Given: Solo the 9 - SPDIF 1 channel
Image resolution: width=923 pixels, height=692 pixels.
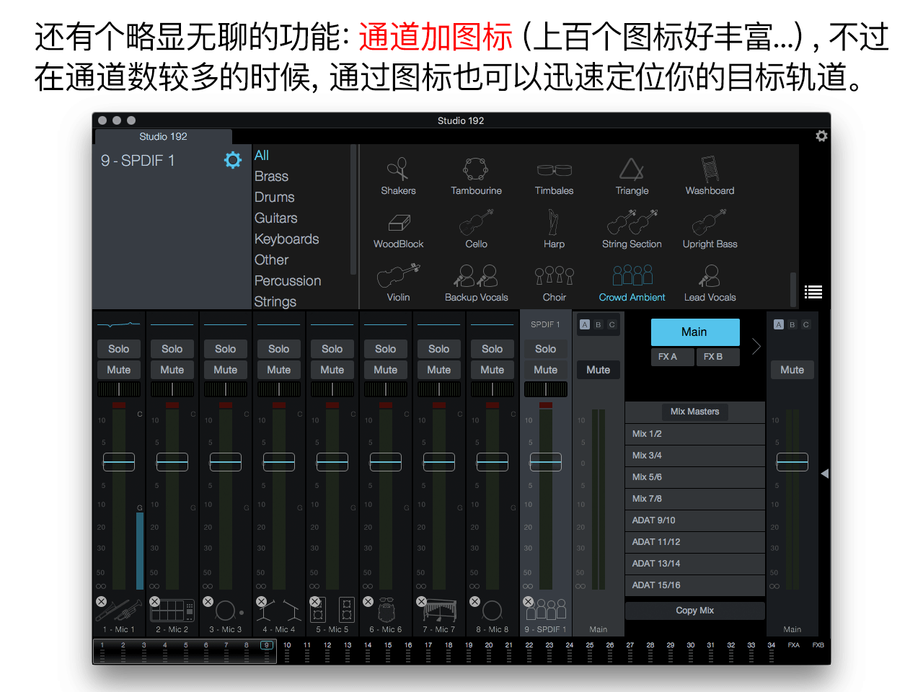Looking at the screenshot, I should click(546, 349).
